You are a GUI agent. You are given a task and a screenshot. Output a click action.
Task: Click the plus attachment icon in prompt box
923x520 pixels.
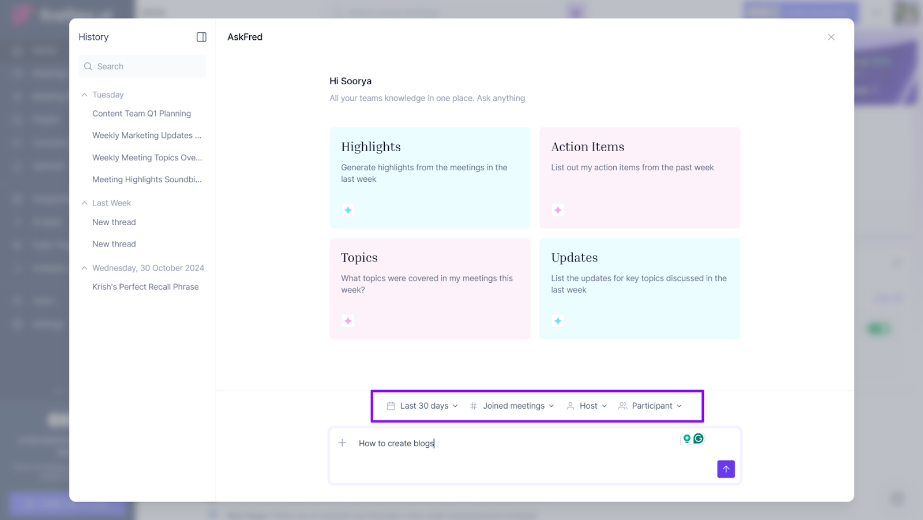click(x=342, y=443)
